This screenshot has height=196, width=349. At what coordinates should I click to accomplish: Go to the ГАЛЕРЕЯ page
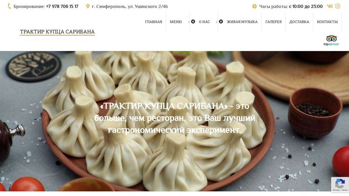point(274,22)
